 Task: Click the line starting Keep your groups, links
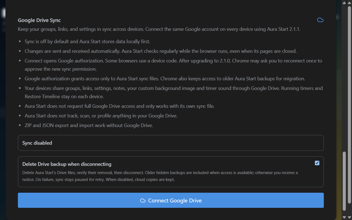(159, 29)
